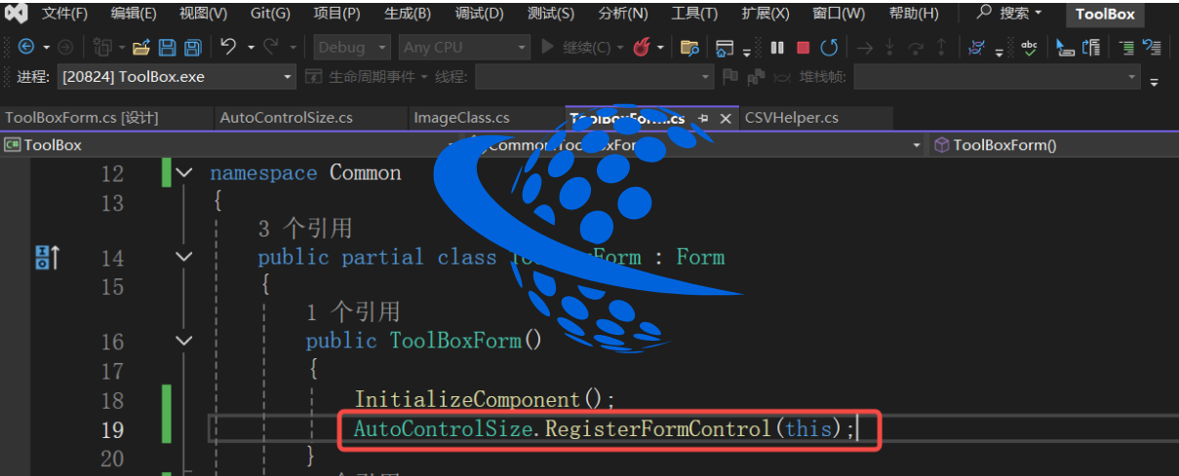Close the active ToolBoxForm.cs tab

(x=726, y=118)
